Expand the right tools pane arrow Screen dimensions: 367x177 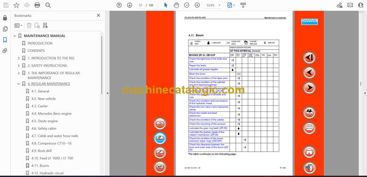365,93
